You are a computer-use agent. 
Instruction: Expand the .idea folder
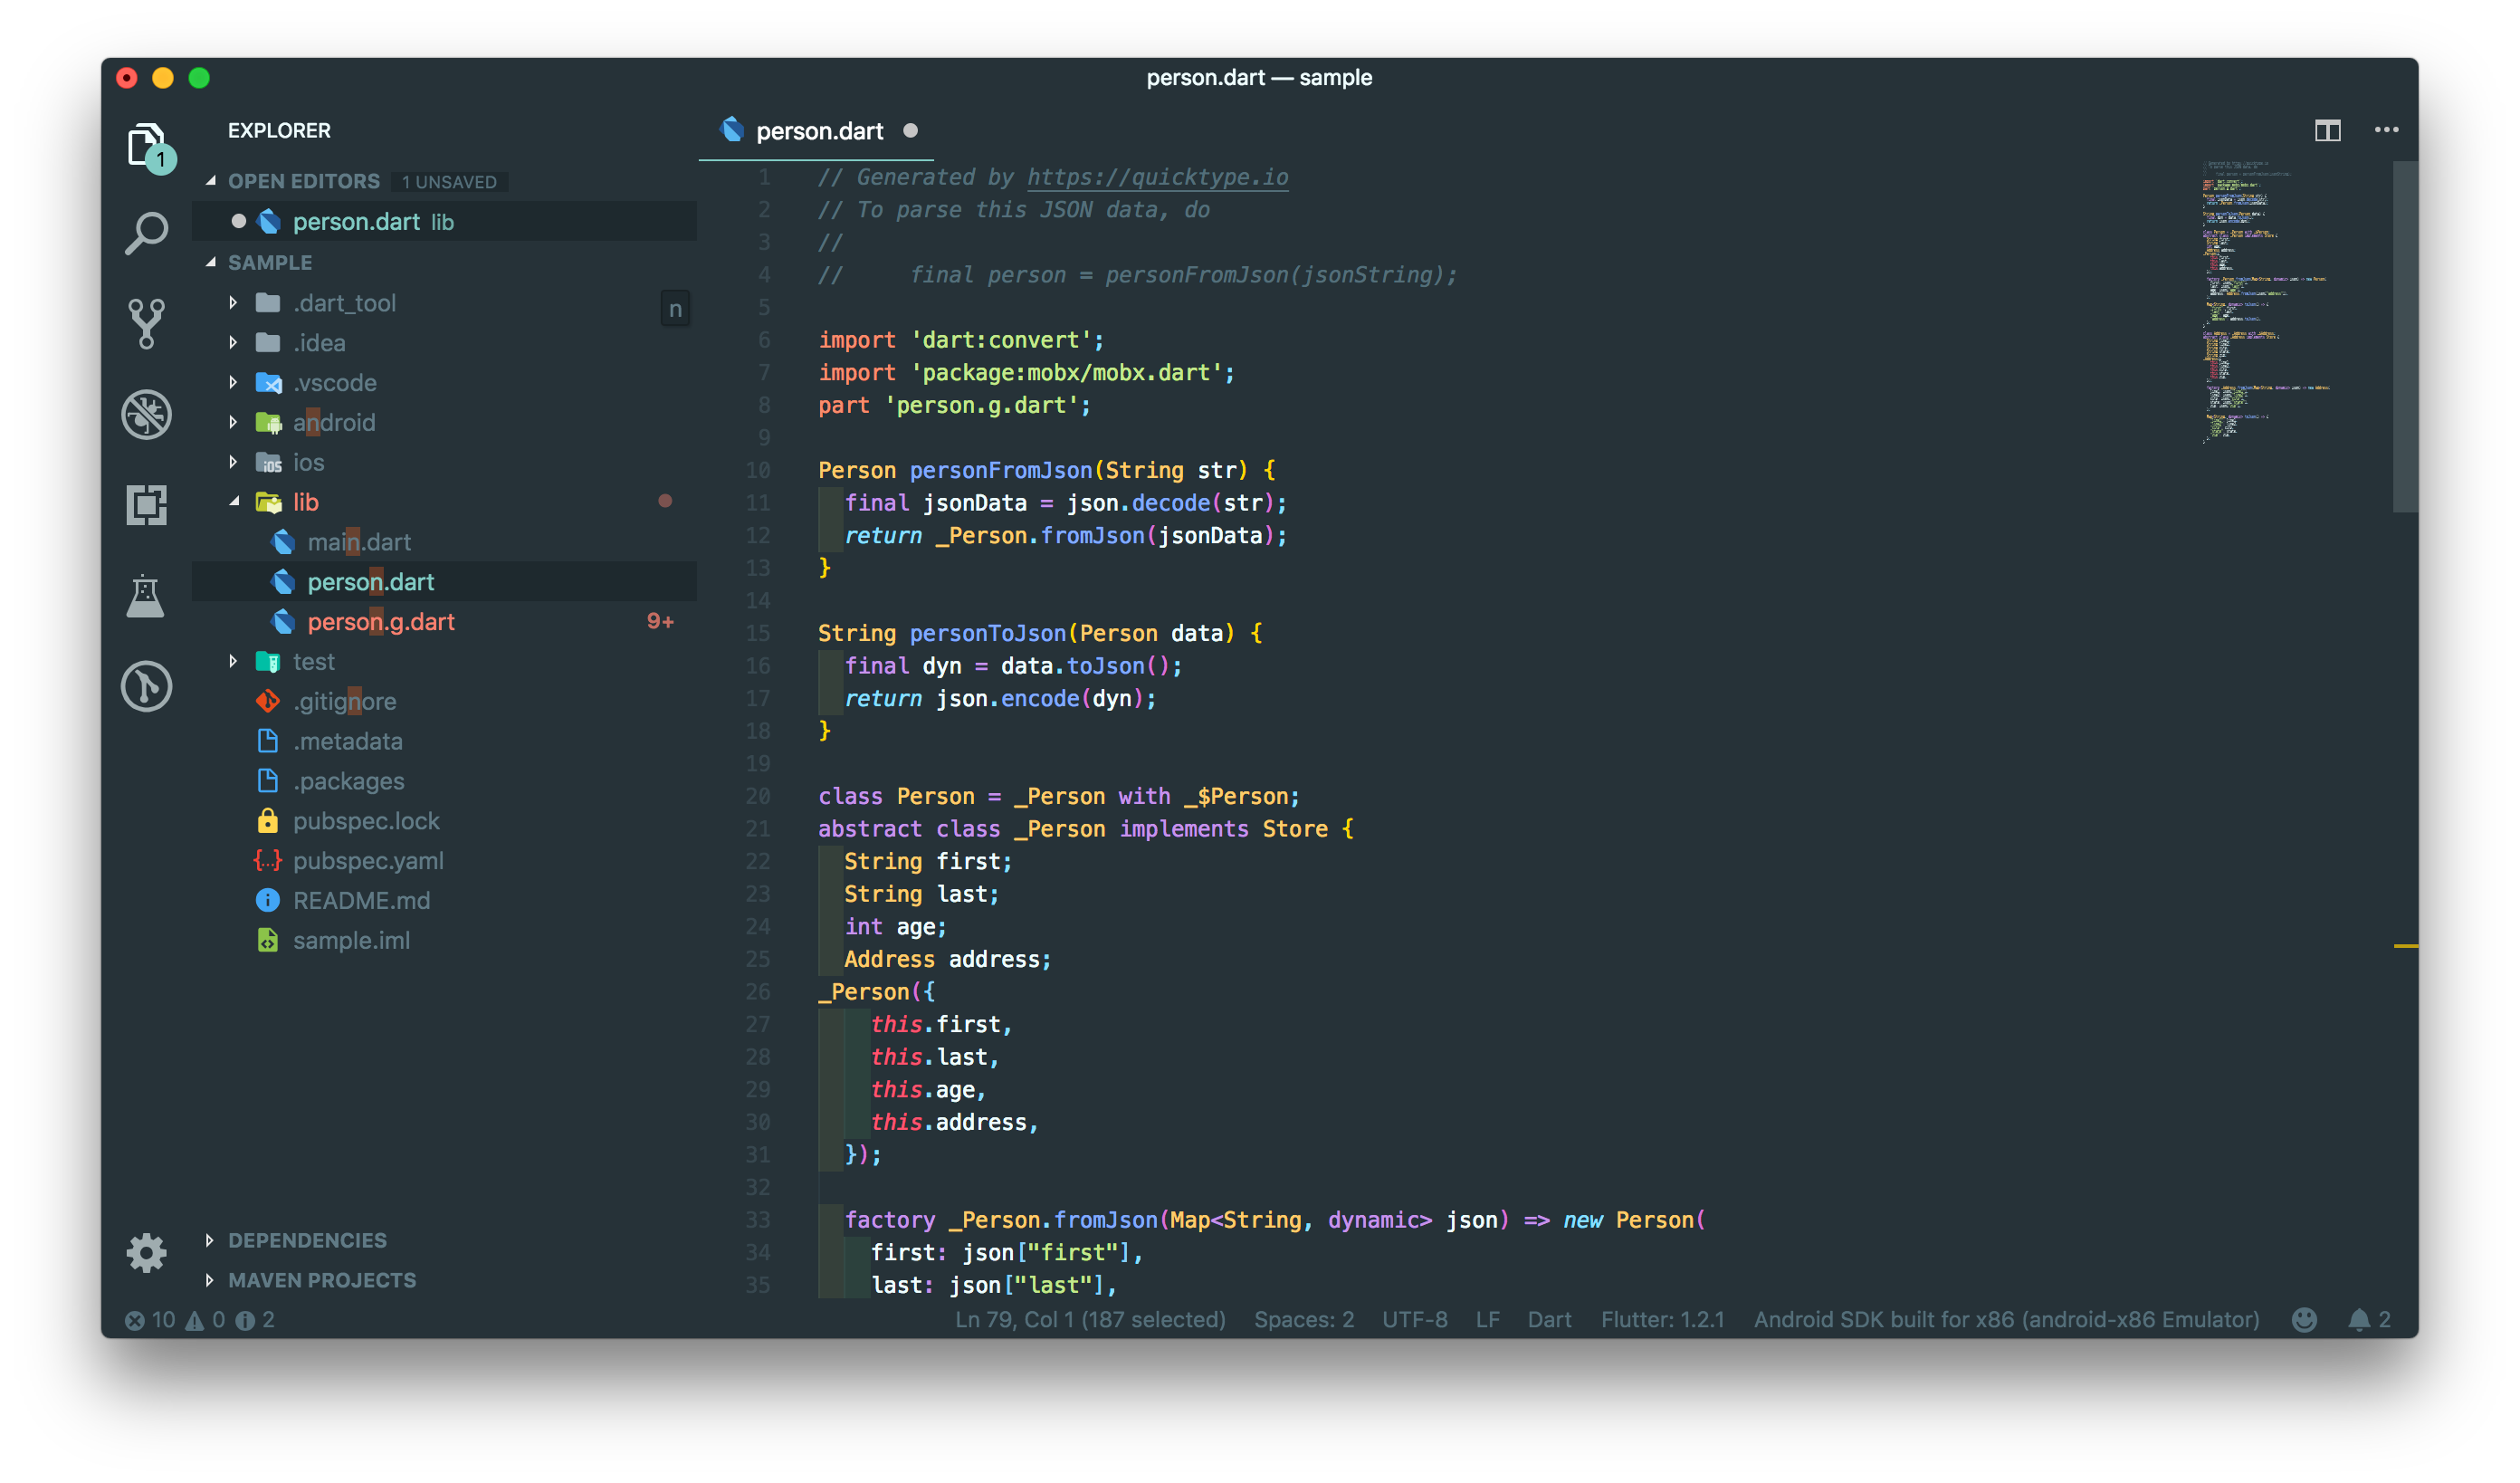point(233,342)
